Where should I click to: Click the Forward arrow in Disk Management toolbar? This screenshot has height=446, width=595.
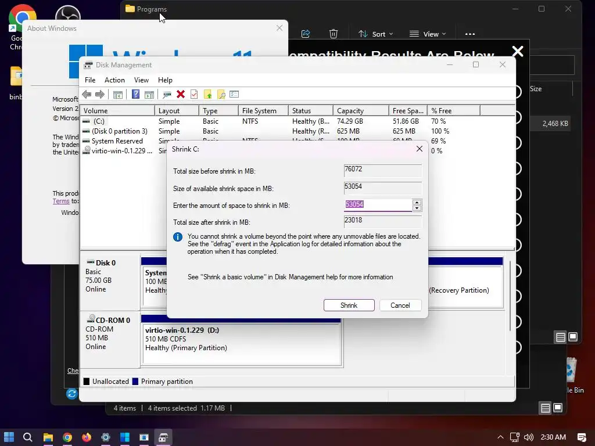(100, 95)
